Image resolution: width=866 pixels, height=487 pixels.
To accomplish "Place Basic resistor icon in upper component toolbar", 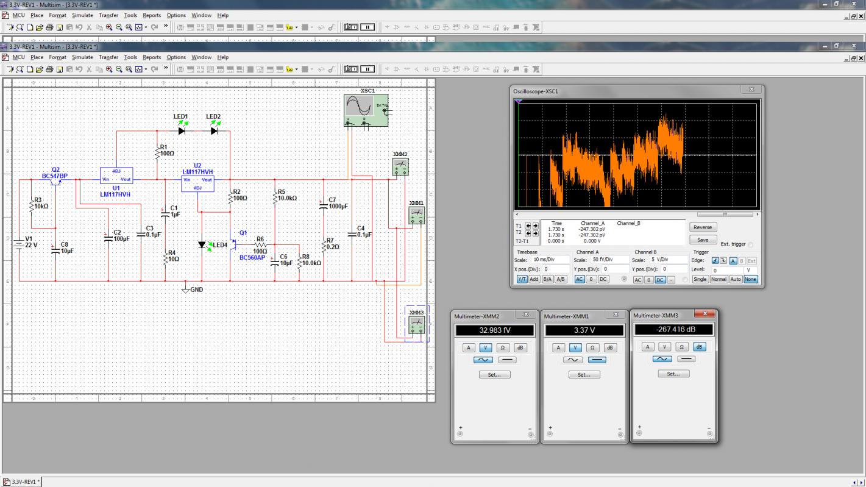I will click(406, 27).
